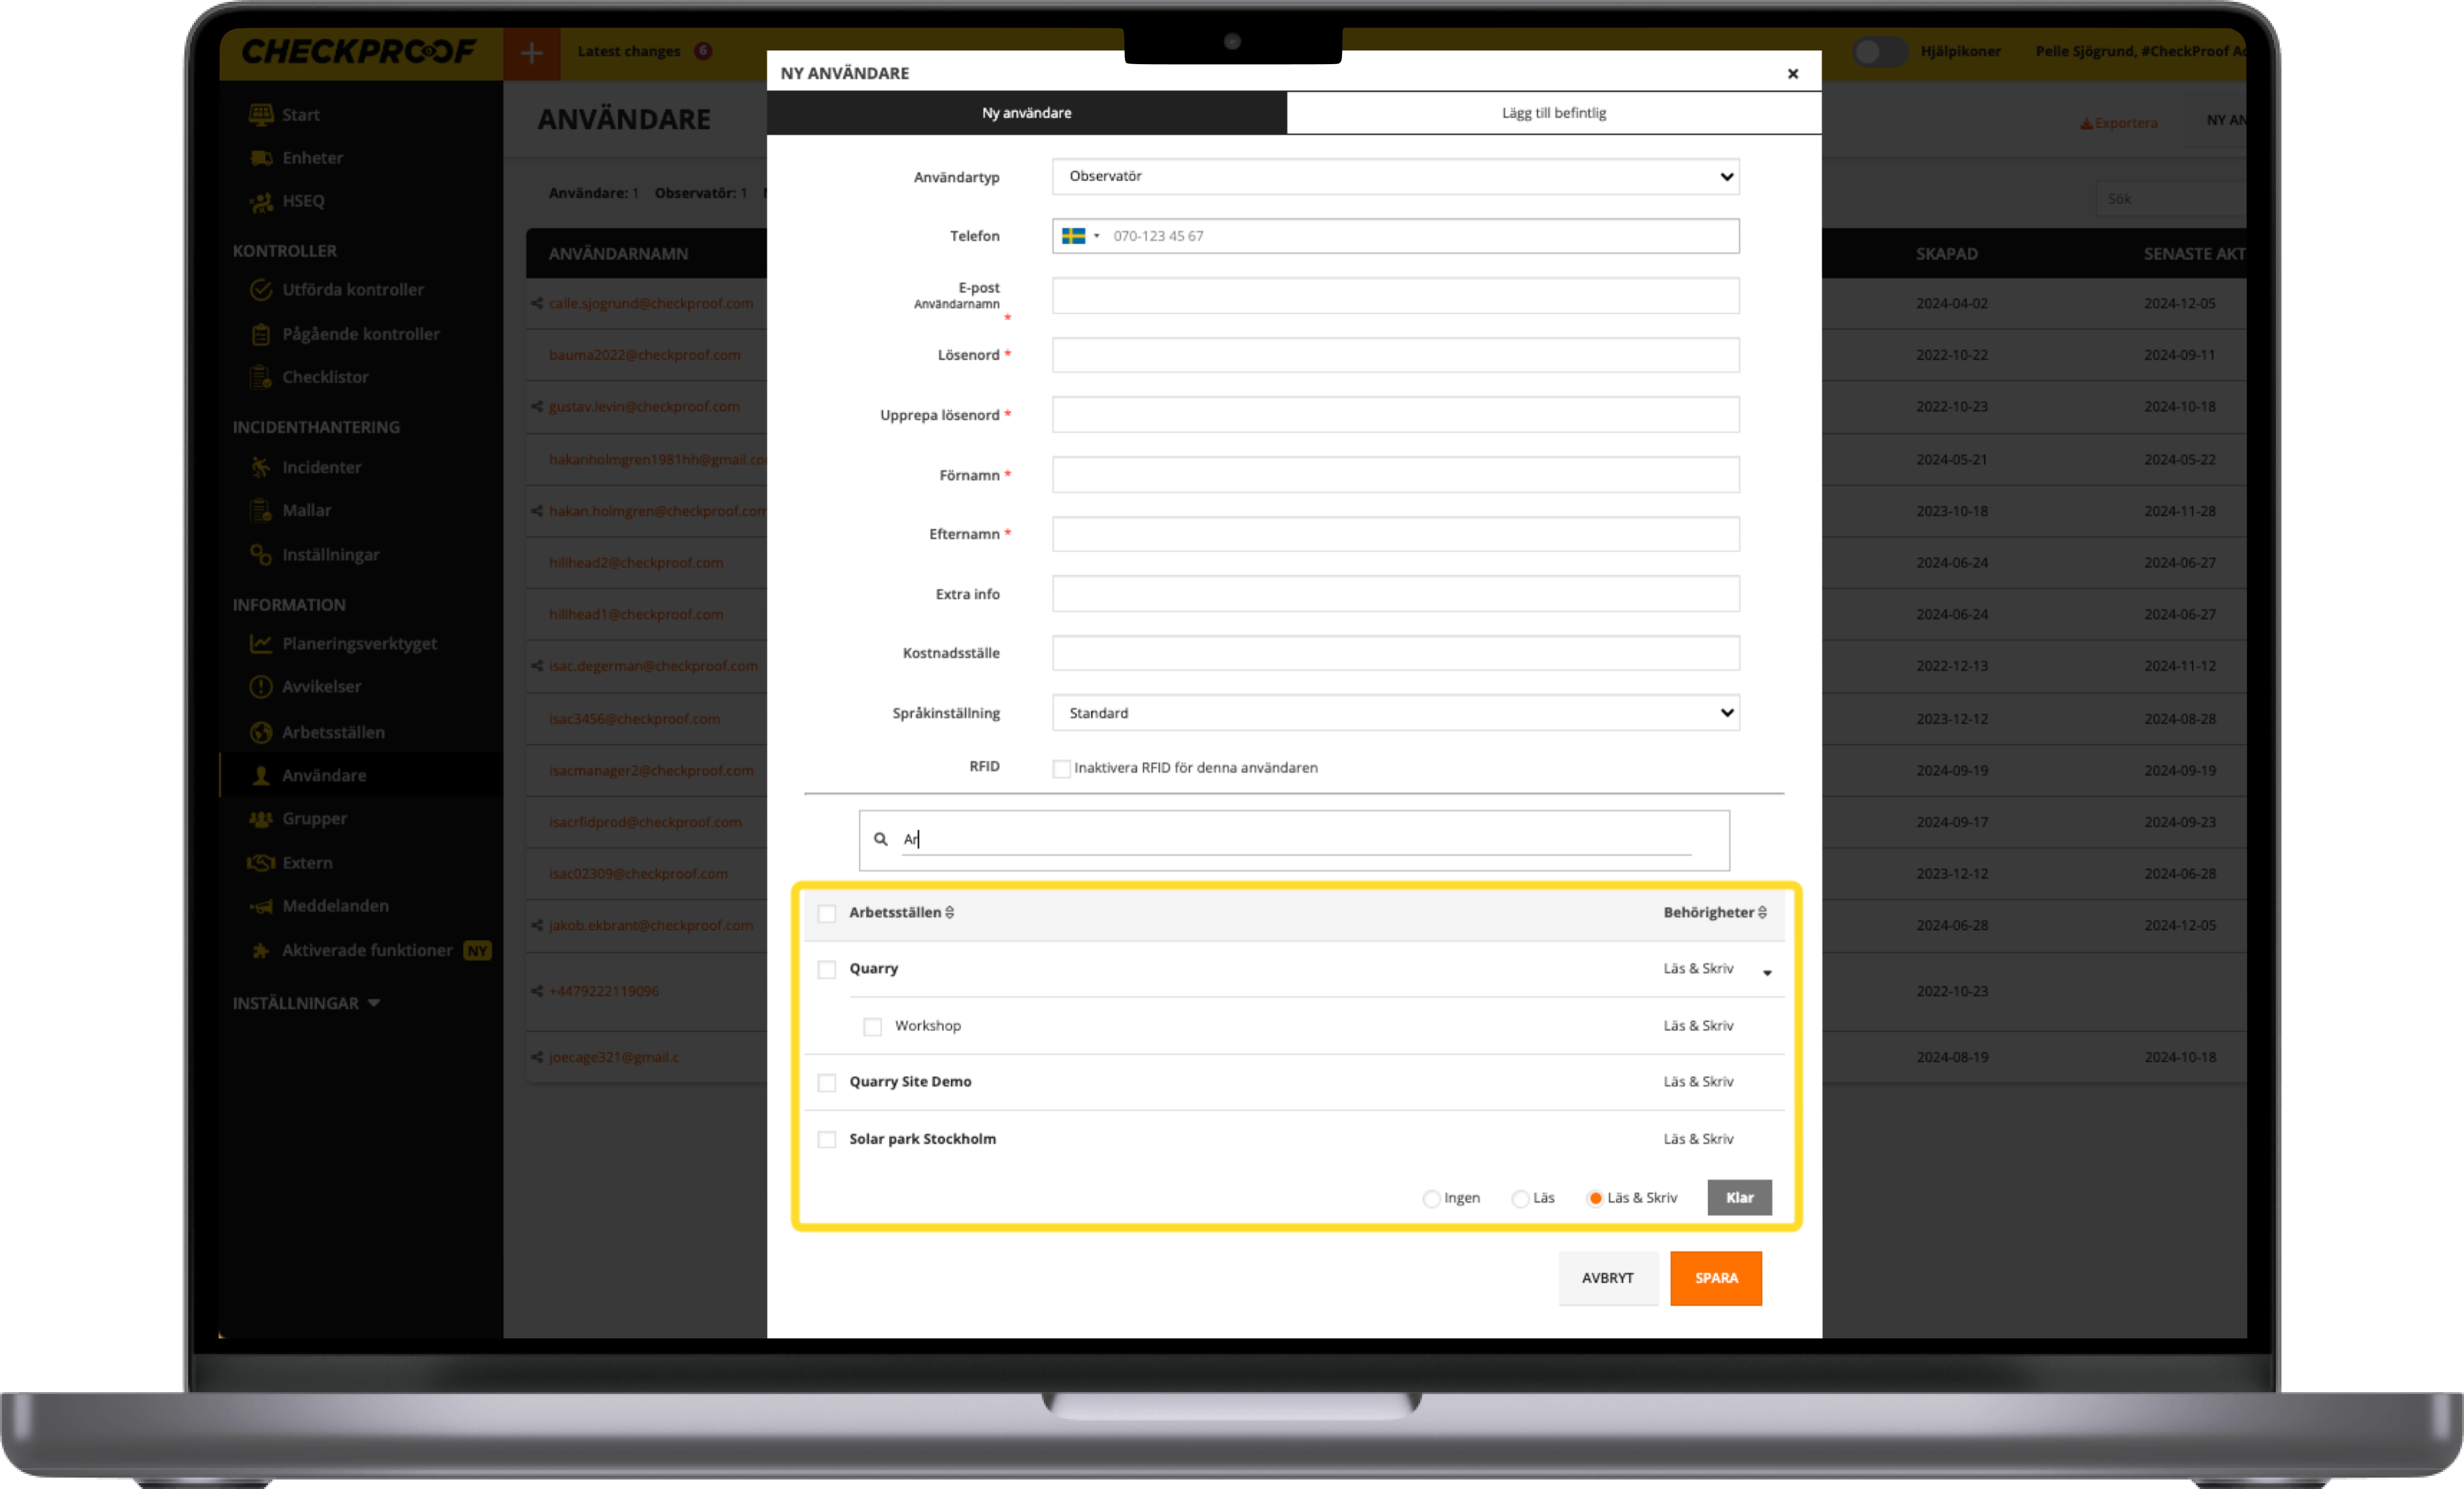
Task: Click the Meddelanden megaphone icon
Action: 261,906
